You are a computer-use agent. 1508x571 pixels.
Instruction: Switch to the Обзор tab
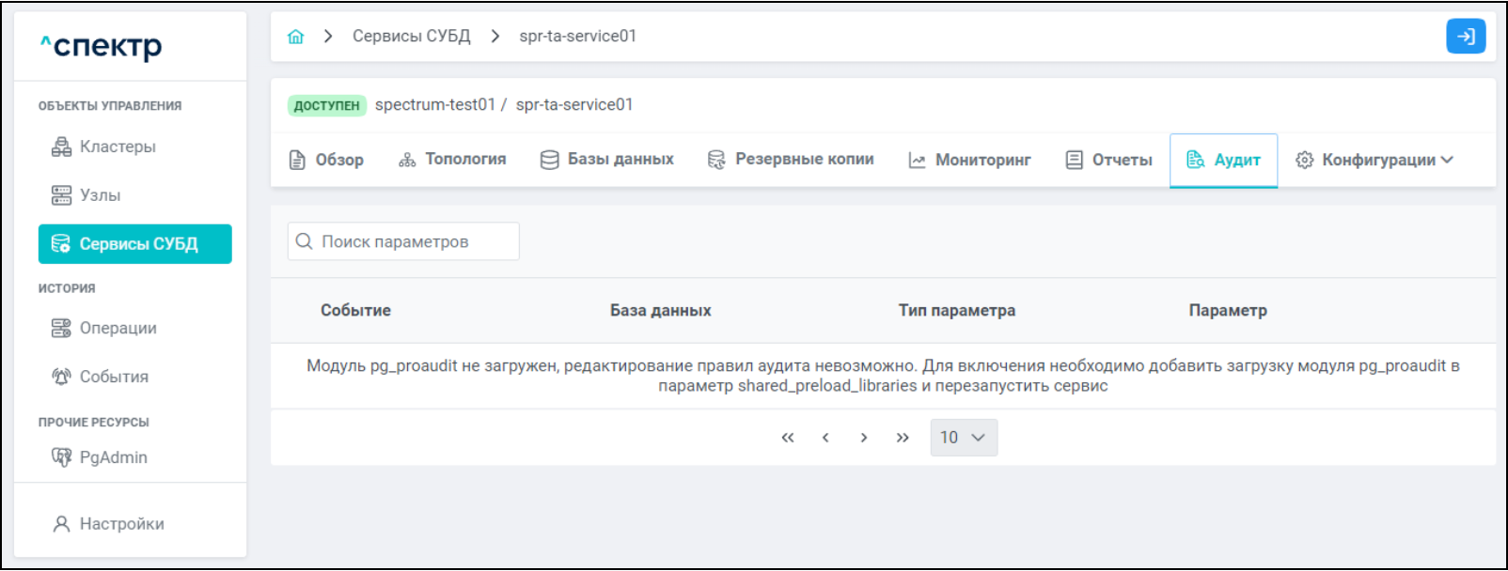(326, 160)
